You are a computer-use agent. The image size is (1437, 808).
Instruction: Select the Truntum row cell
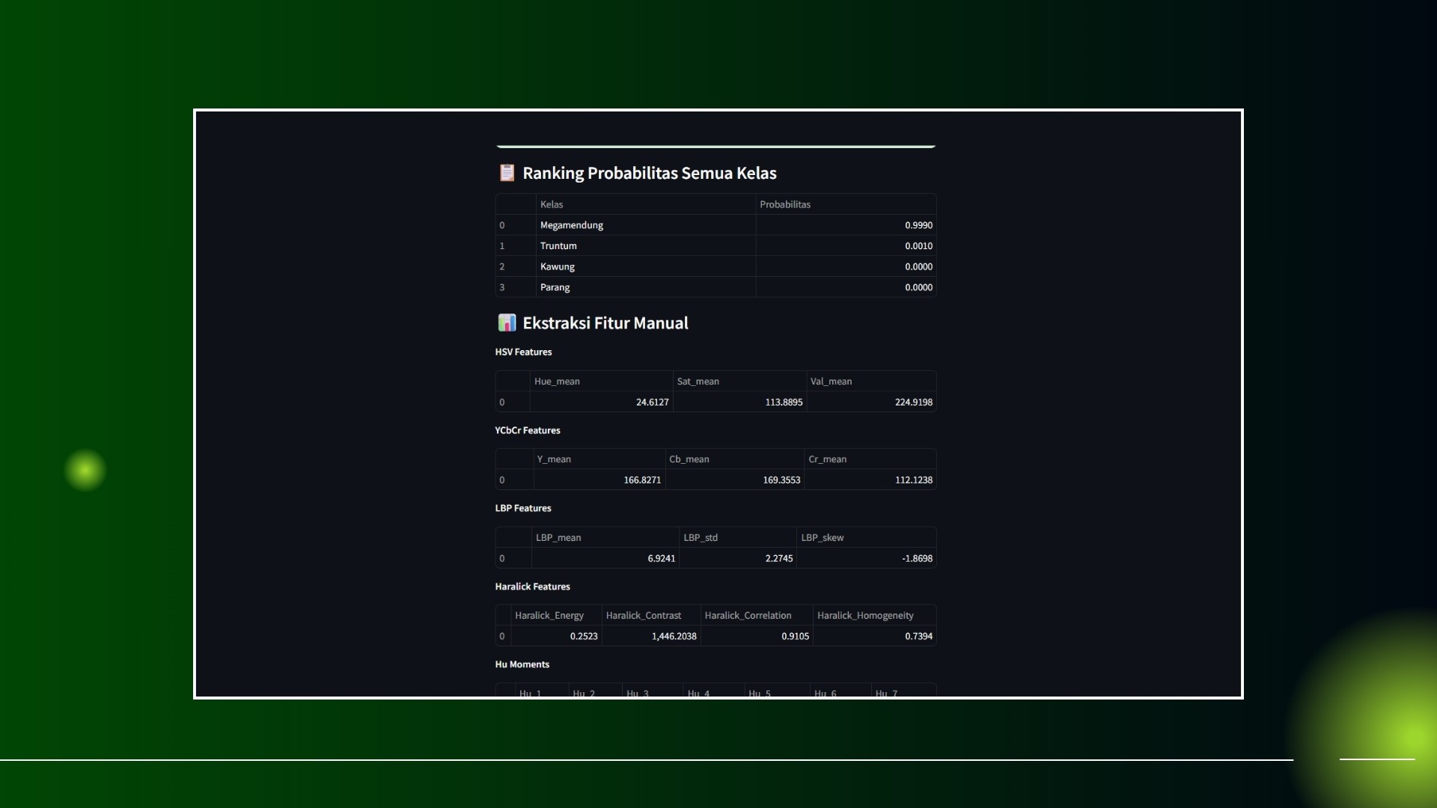click(x=558, y=246)
